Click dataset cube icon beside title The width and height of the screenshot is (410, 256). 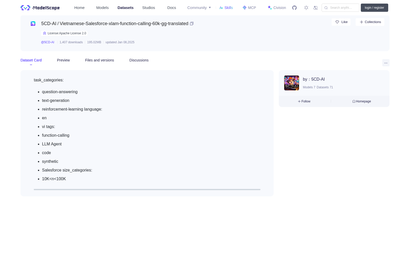coord(33,24)
